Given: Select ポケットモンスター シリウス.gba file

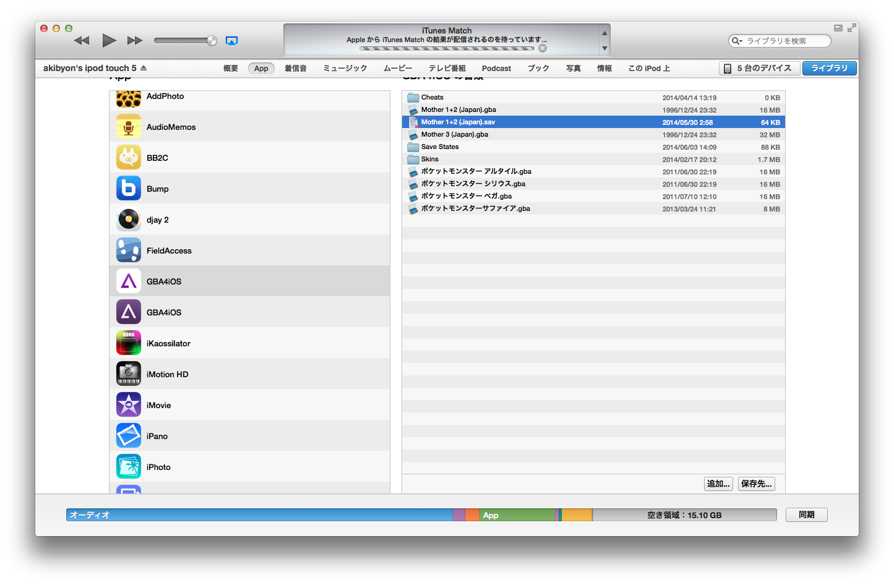Looking at the screenshot, I should pyautogui.click(x=593, y=184).
